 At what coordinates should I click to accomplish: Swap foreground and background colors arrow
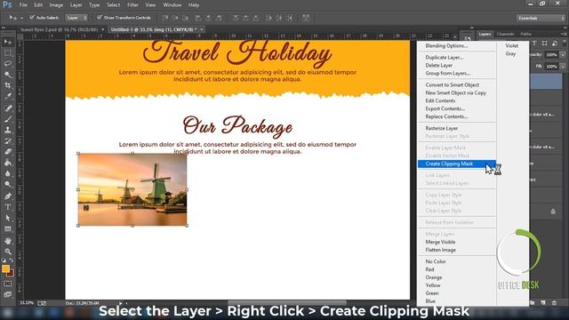coord(12,260)
